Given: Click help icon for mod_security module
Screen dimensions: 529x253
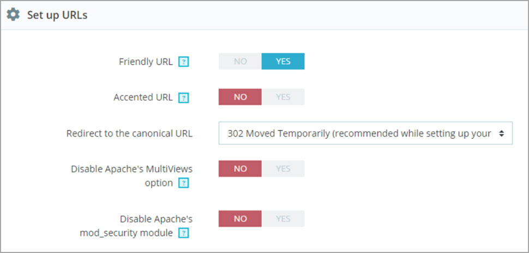Looking at the screenshot, I should 184,233.
